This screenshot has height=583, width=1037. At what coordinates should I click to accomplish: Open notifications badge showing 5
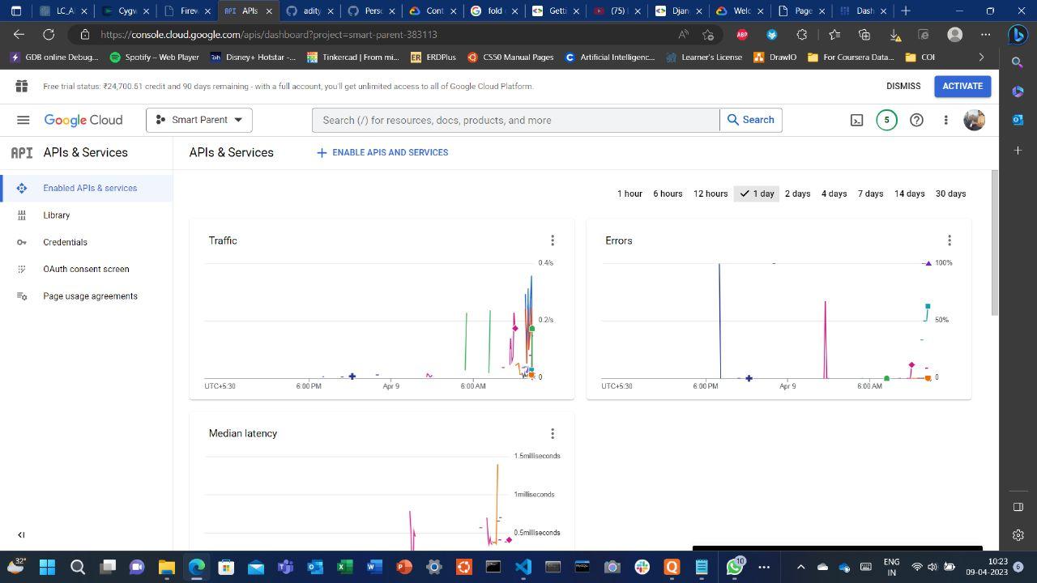tap(886, 120)
